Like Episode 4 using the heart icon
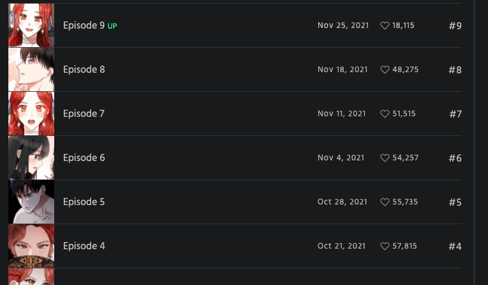 click(384, 246)
